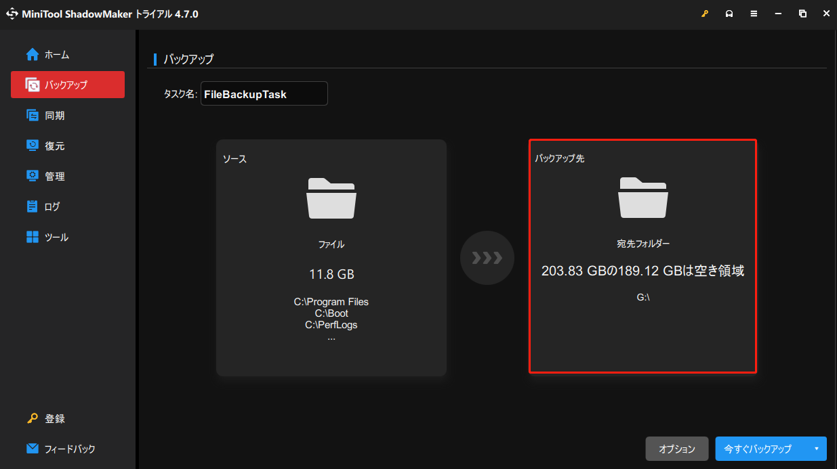
Task: Click the 宛先フォルダー label
Action: tap(643, 244)
